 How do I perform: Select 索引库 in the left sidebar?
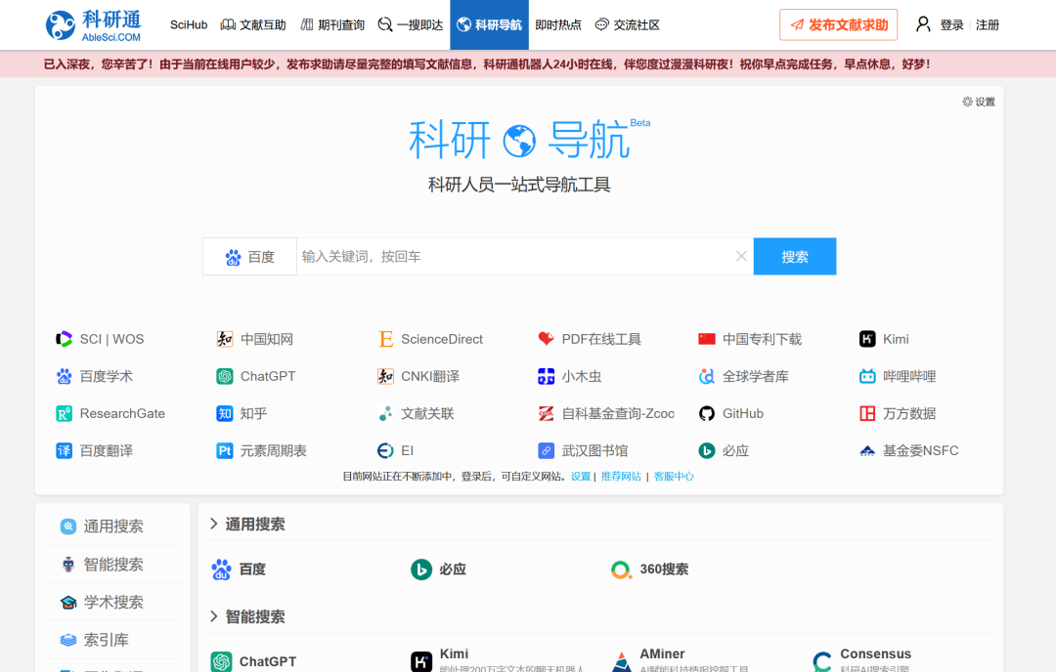(112, 640)
